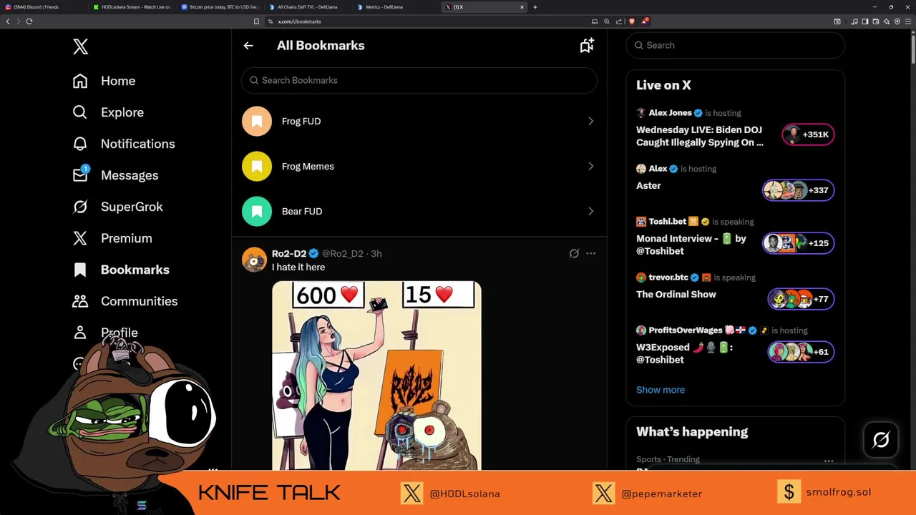This screenshot has height=515, width=916.
Task: Click the SuperGrok logo icon
Action: pyautogui.click(x=80, y=207)
